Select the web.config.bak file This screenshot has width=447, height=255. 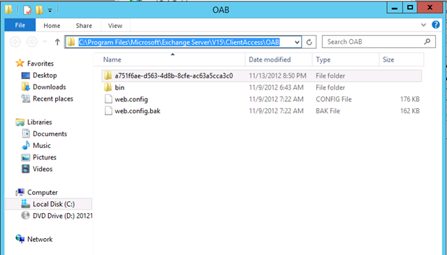(262, 111)
